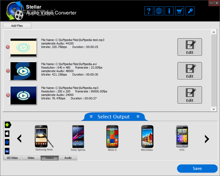Image resolution: width=220 pixels, height=176 pixels.
Task: Select the Misc device category icon
Action: click(7, 151)
